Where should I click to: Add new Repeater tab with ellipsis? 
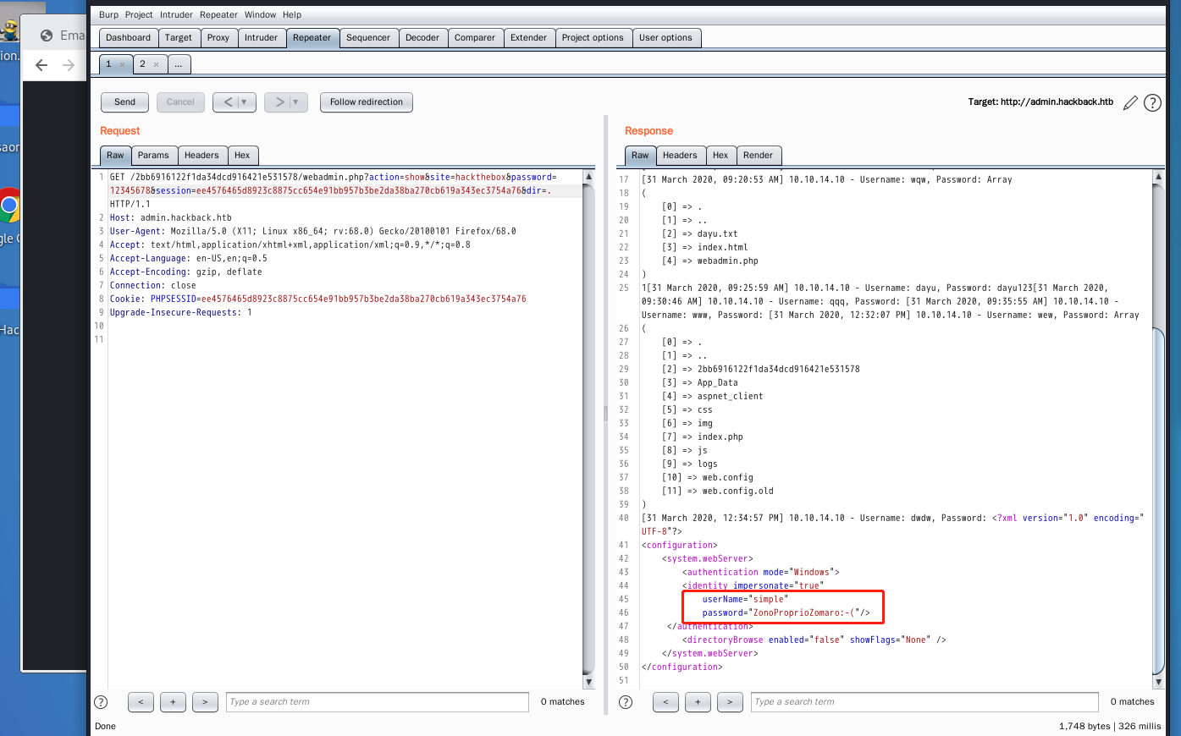point(179,64)
